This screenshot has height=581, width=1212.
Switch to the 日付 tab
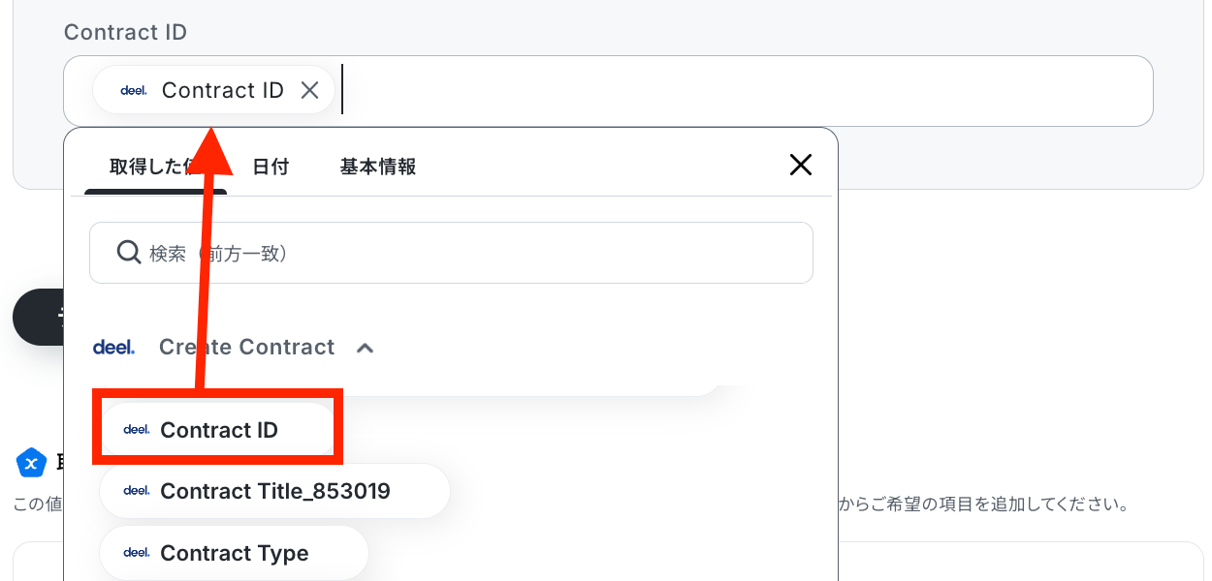(271, 167)
